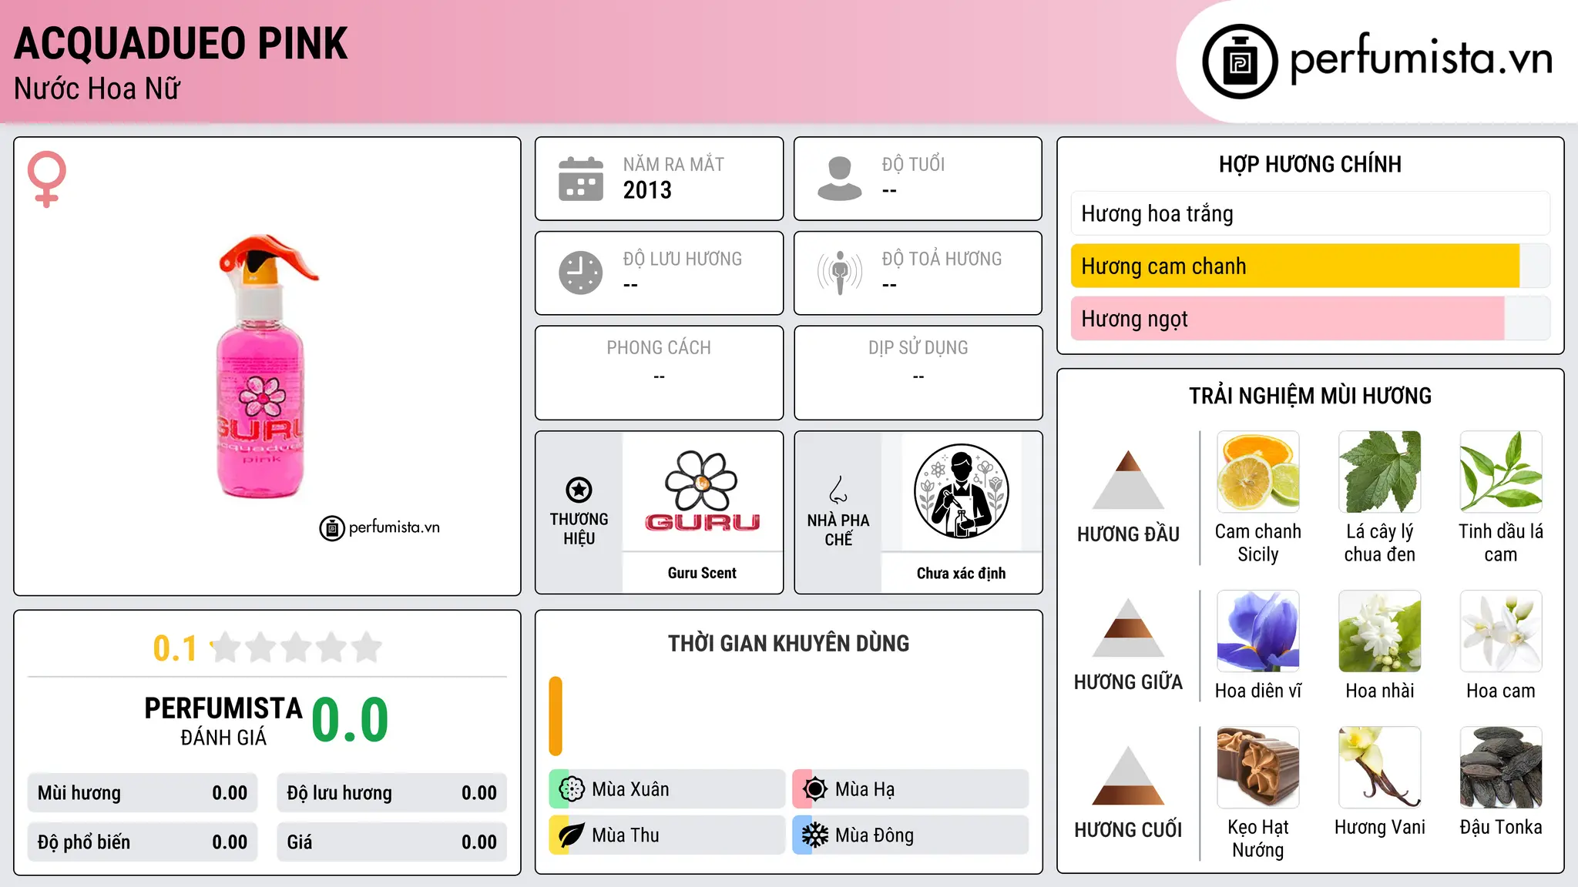The width and height of the screenshot is (1578, 887).
Task: Click the ACQUADUEO PINK title
Action: 181,44
